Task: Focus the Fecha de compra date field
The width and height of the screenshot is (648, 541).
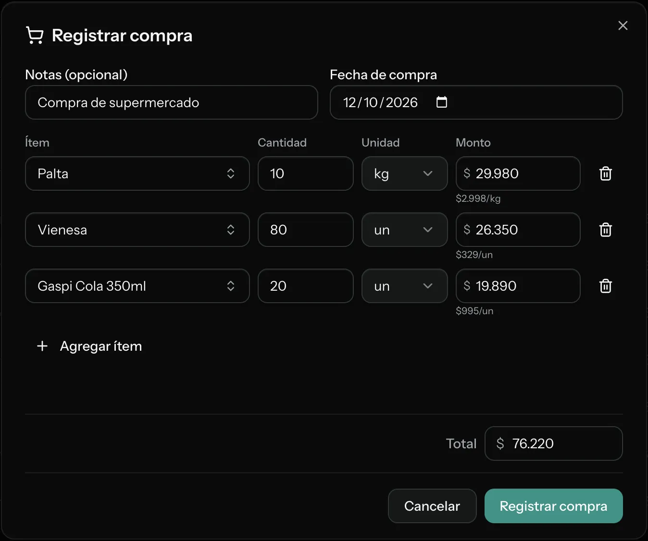Action: [x=476, y=102]
